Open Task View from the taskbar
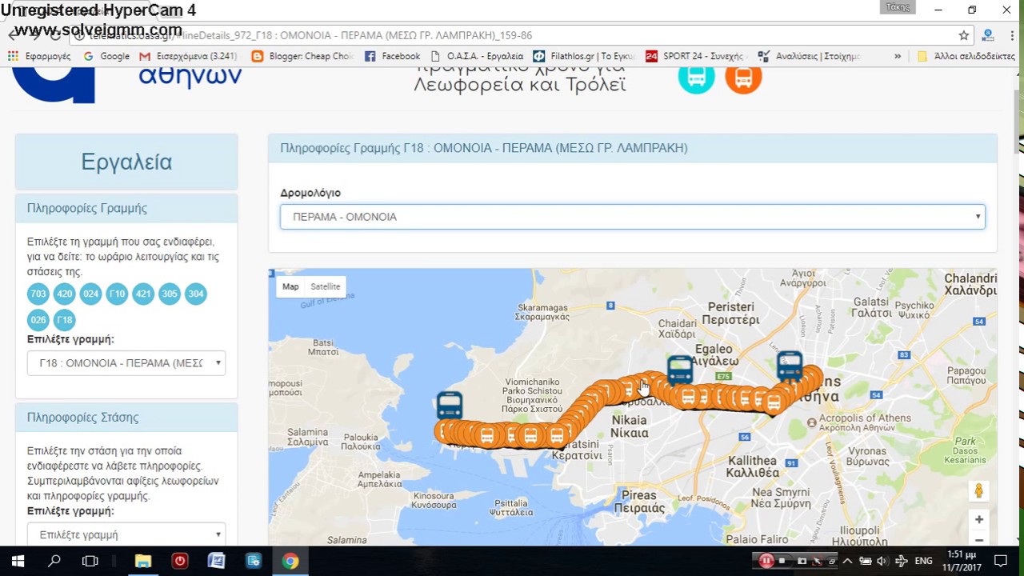The height and width of the screenshot is (576, 1024). (x=90, y=561)
